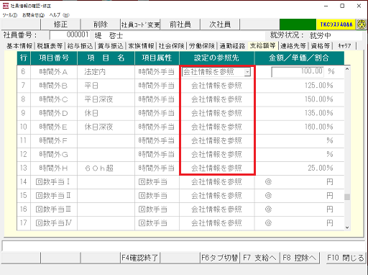
Task: Click the 修正 button
Action: tap(60, 24)
